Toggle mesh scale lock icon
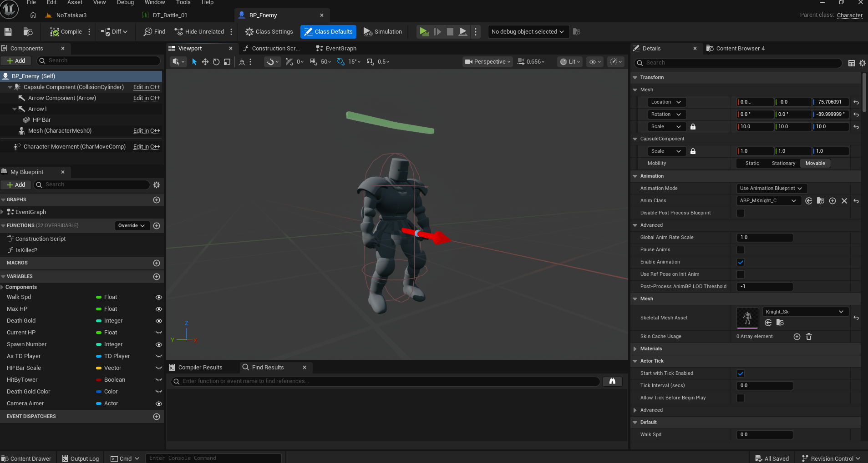The height and width of the screenshot is (463, 868). pos(693,127)
